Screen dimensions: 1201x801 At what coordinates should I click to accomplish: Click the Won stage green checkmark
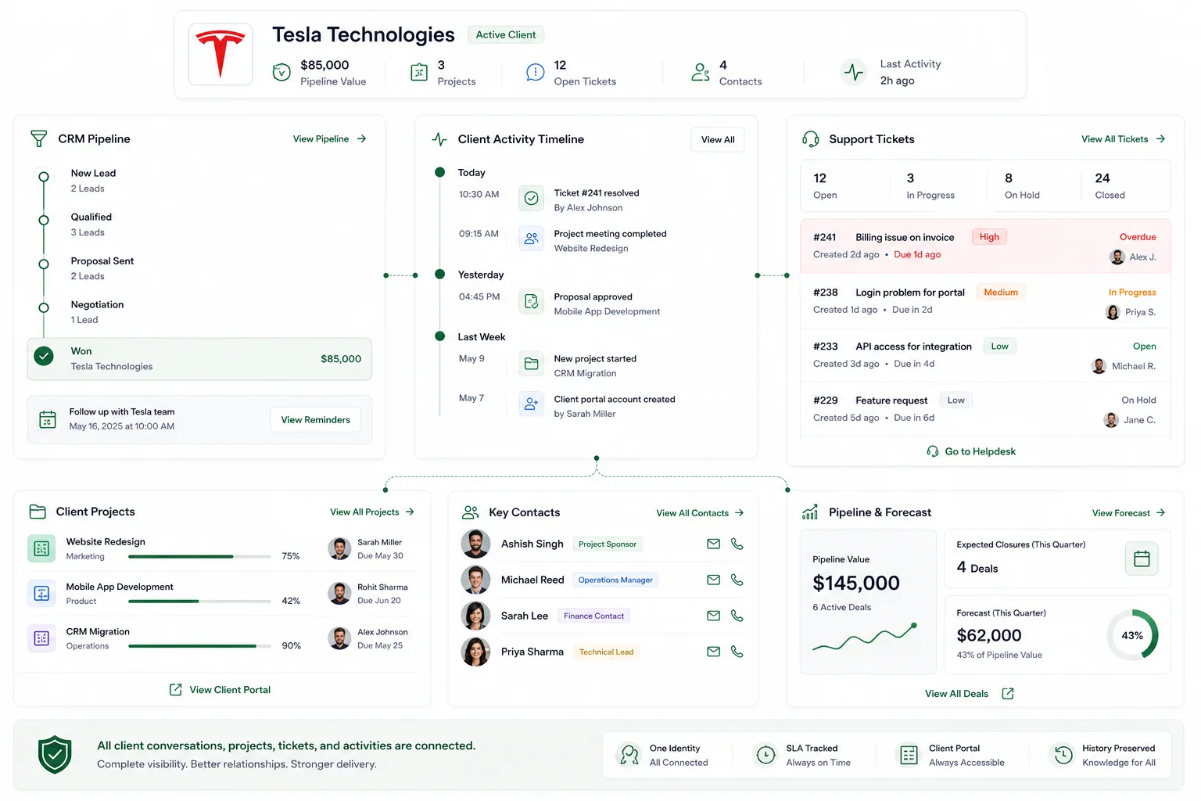coord(44,357)
